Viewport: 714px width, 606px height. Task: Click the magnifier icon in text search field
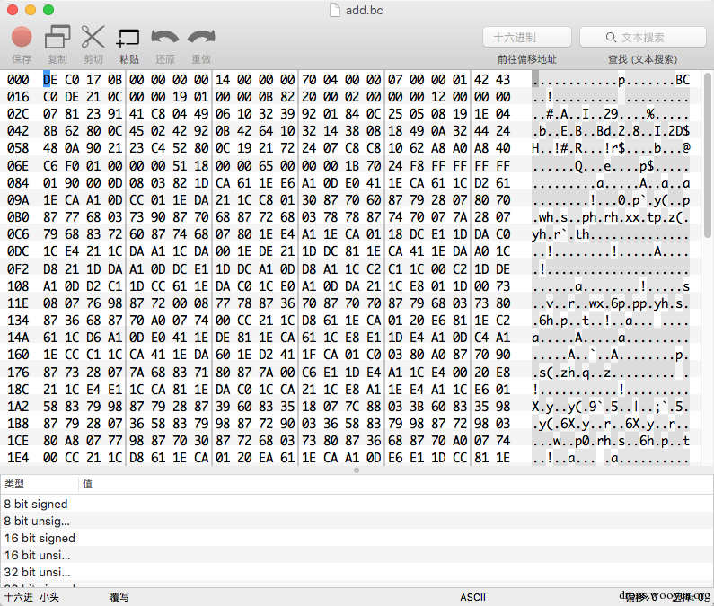click(611, 38)
